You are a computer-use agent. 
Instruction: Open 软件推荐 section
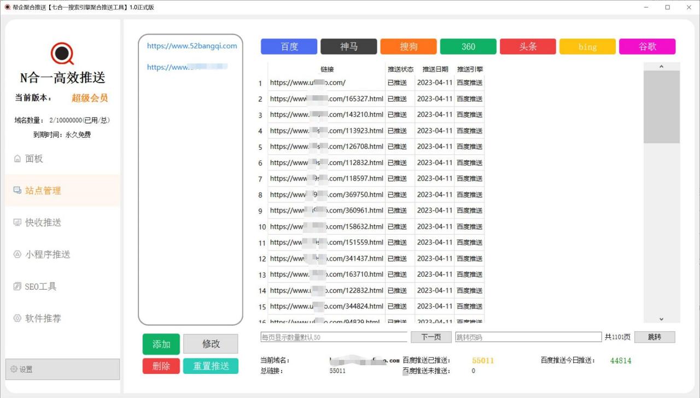pyautogui.click(x=62, y=318)
